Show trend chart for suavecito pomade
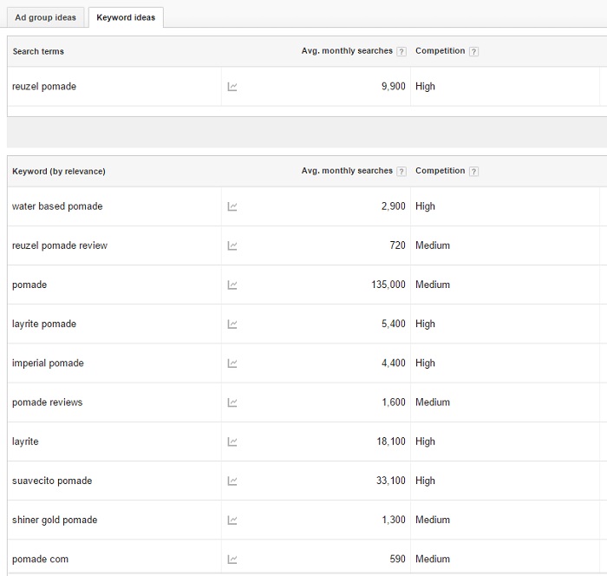607x576 pixels. (x=232, y=481)
